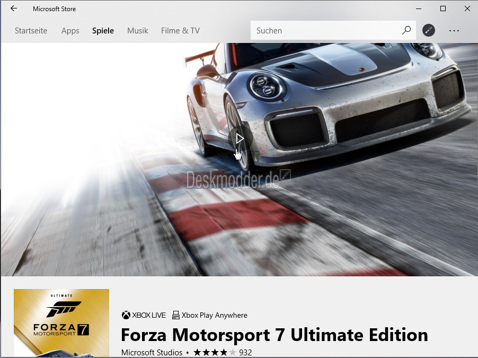Click the Xbox Play Anywhere icon
The image size is (478, 358).
click(x=175, y=315)
